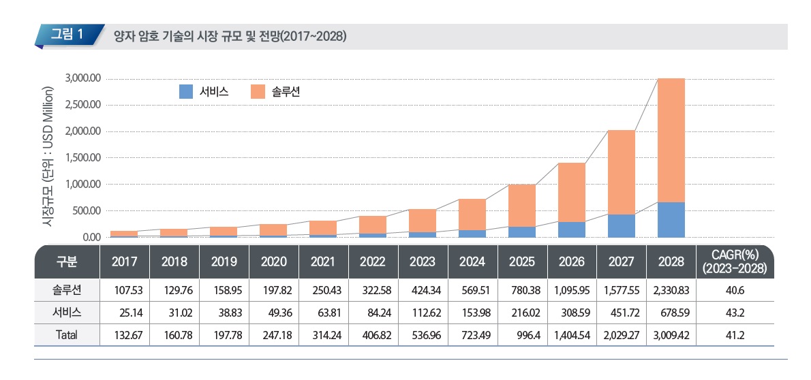This screenshot has width=811, height=380.
Task: Select the chart title text 양자 암호 기술의 시장 규모
Action: point(230,36)
